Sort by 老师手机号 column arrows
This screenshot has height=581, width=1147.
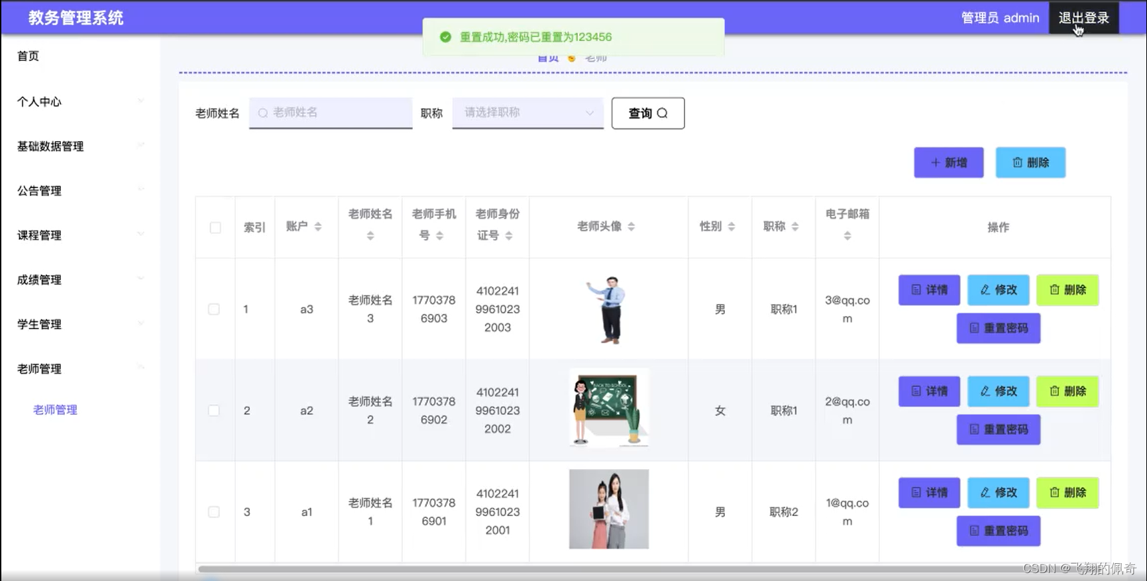click(x=439, y=236)
